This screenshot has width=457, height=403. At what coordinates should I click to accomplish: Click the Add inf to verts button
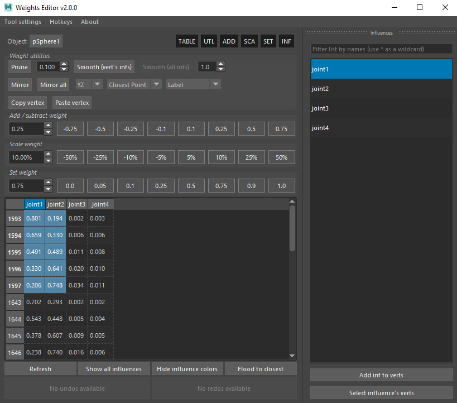(381, 375)
